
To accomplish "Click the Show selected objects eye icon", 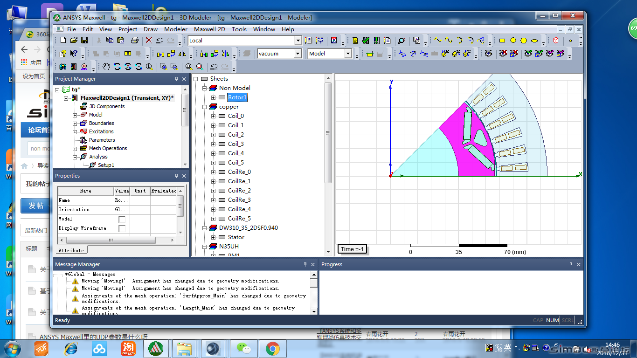I will click(x=528, y=54).
